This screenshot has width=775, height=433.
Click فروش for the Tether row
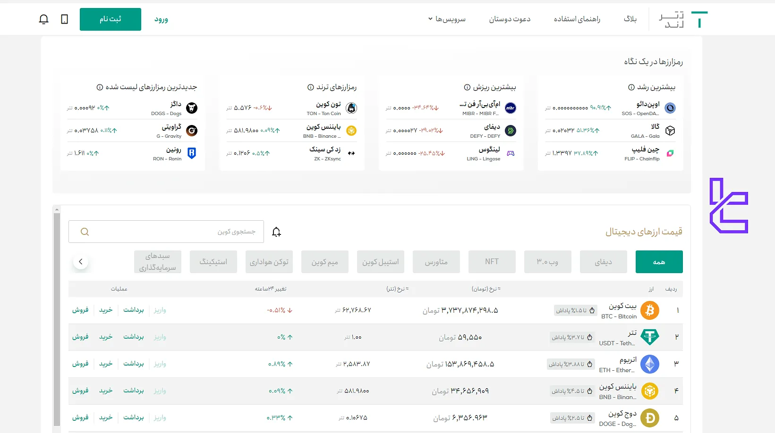pyautogui.click(x=81, y=337)
